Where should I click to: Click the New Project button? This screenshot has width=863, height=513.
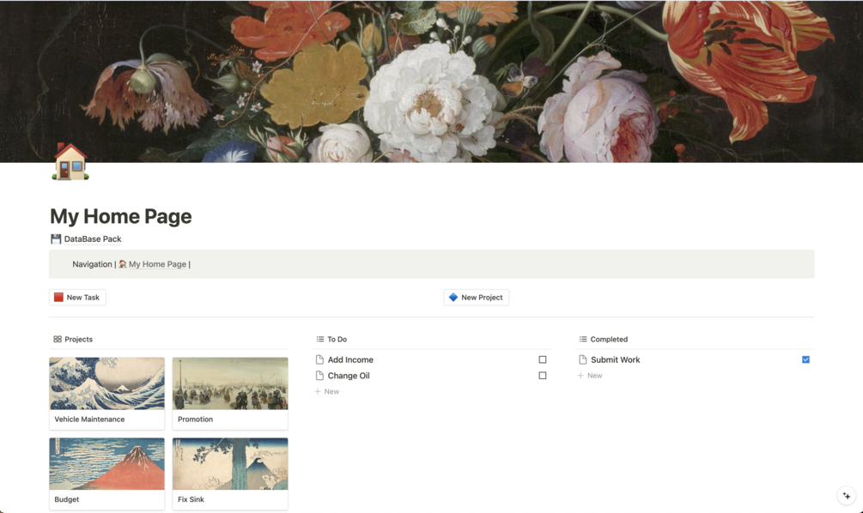(476, 297)
